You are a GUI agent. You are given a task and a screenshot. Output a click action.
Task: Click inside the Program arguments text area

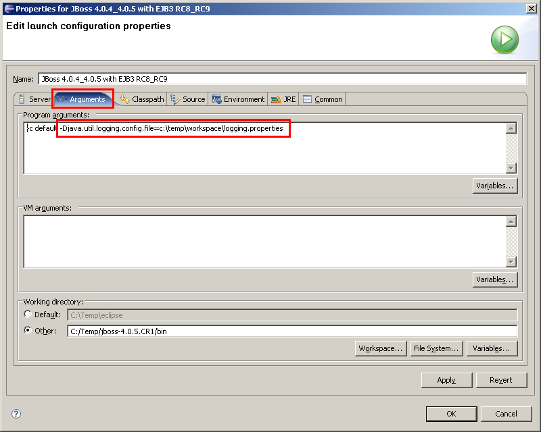click(264, 148)
